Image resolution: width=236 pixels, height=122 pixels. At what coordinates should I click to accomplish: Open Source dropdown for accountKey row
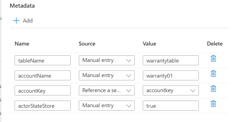coord(107,90)
